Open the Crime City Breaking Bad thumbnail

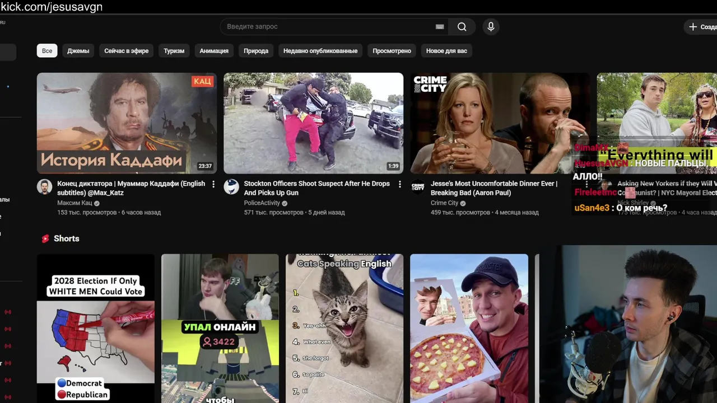click(500, 123)
